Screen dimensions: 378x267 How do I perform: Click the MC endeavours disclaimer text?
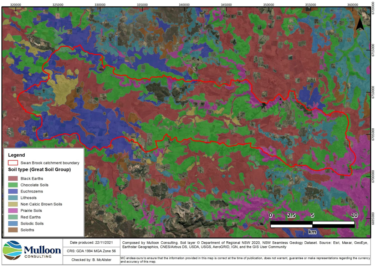tap(245, 260)
